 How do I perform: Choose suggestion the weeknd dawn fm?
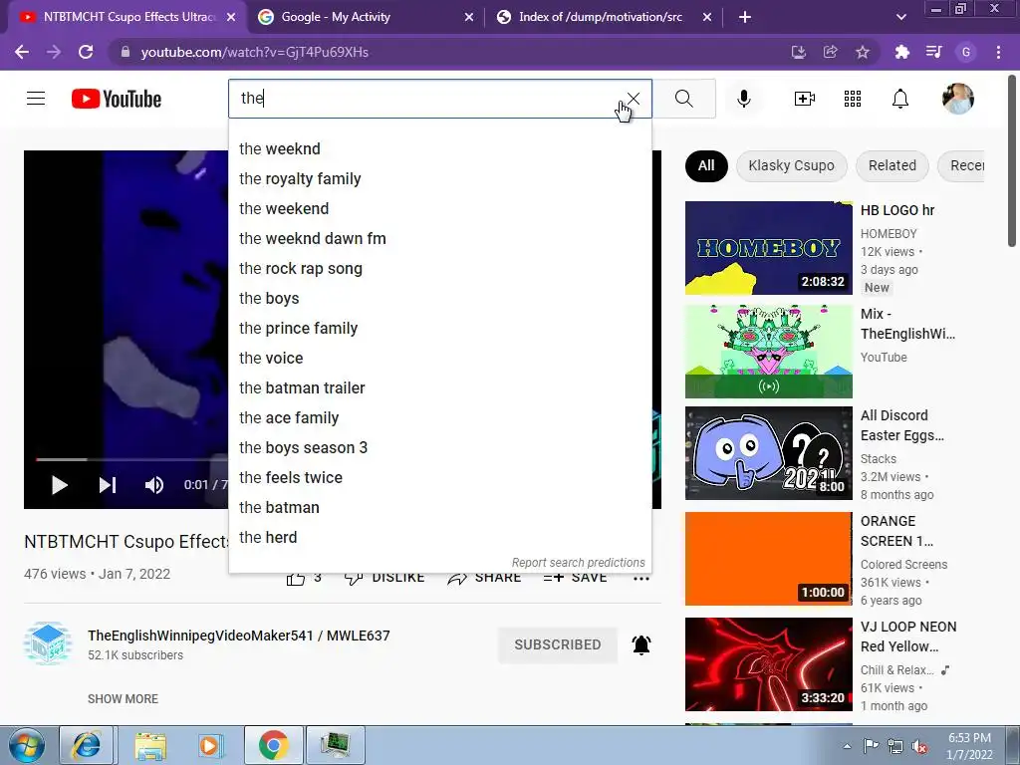coord(439,239)
